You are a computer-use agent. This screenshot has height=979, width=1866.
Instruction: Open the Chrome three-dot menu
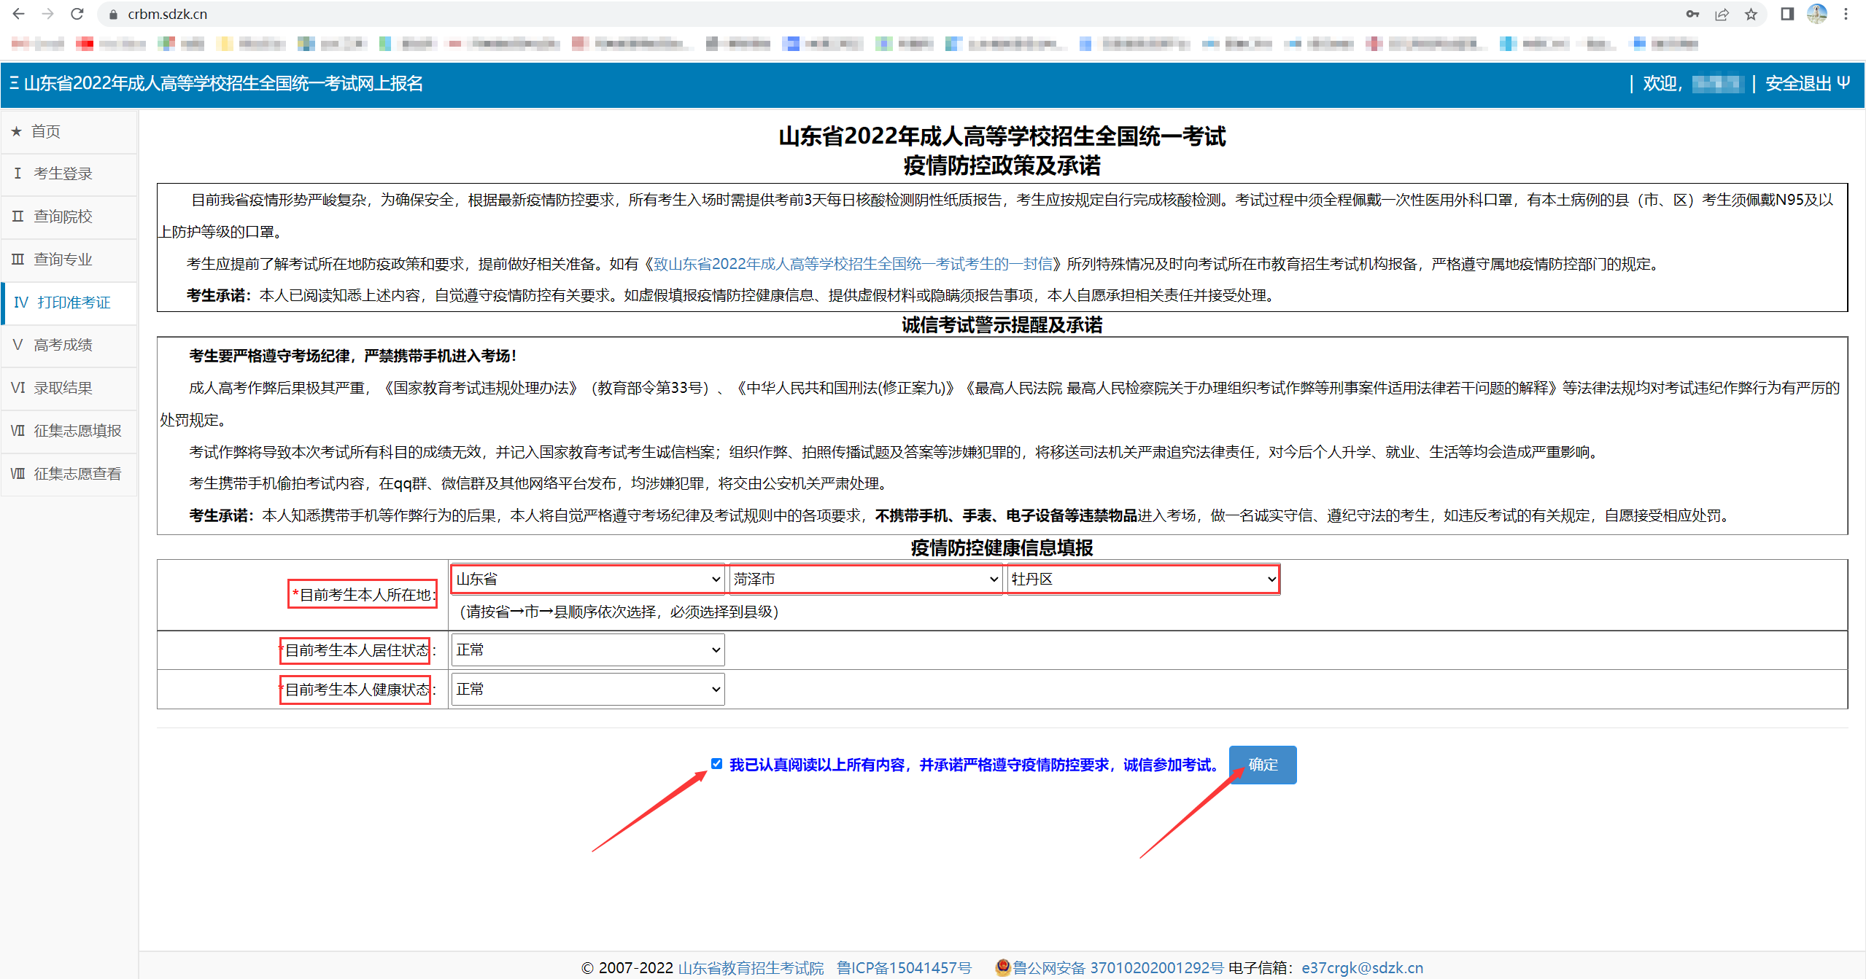coord(1846,14)
